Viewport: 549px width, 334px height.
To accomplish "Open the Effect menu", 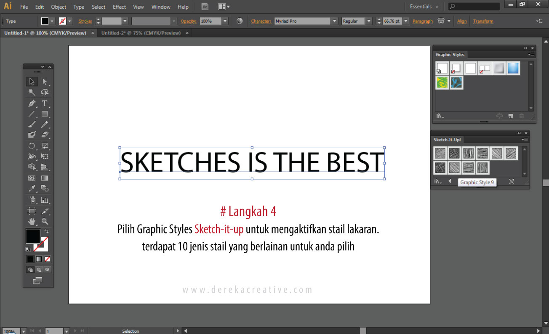I will click(119, 7).
